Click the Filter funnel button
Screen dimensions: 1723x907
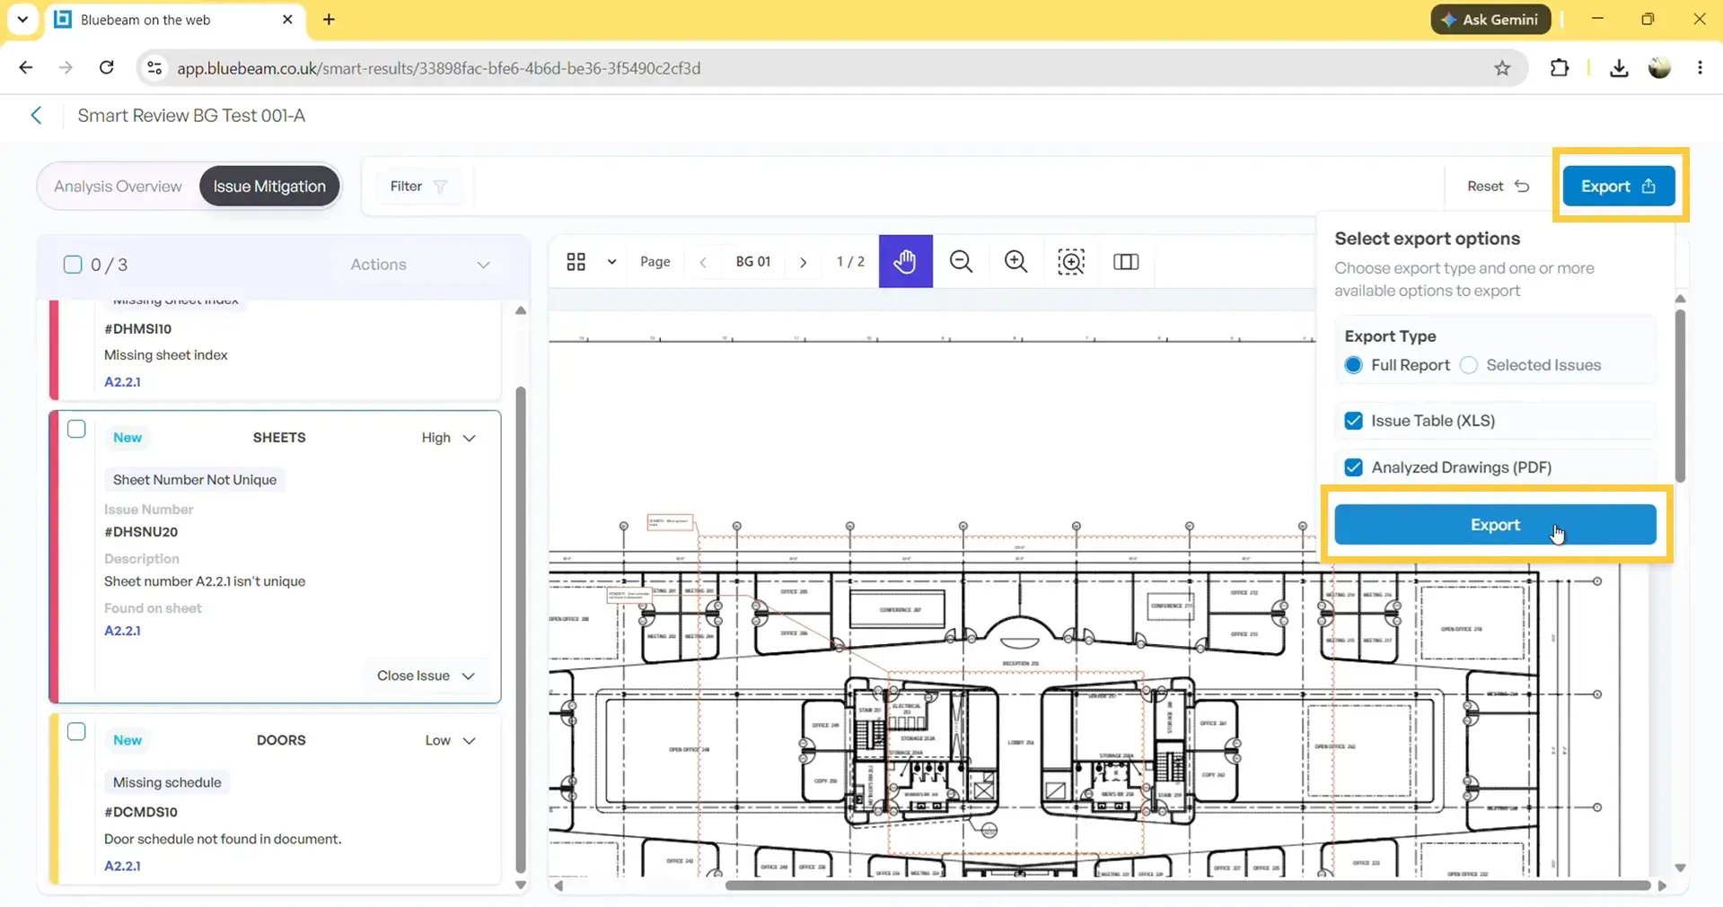click(x=418, y=186)
